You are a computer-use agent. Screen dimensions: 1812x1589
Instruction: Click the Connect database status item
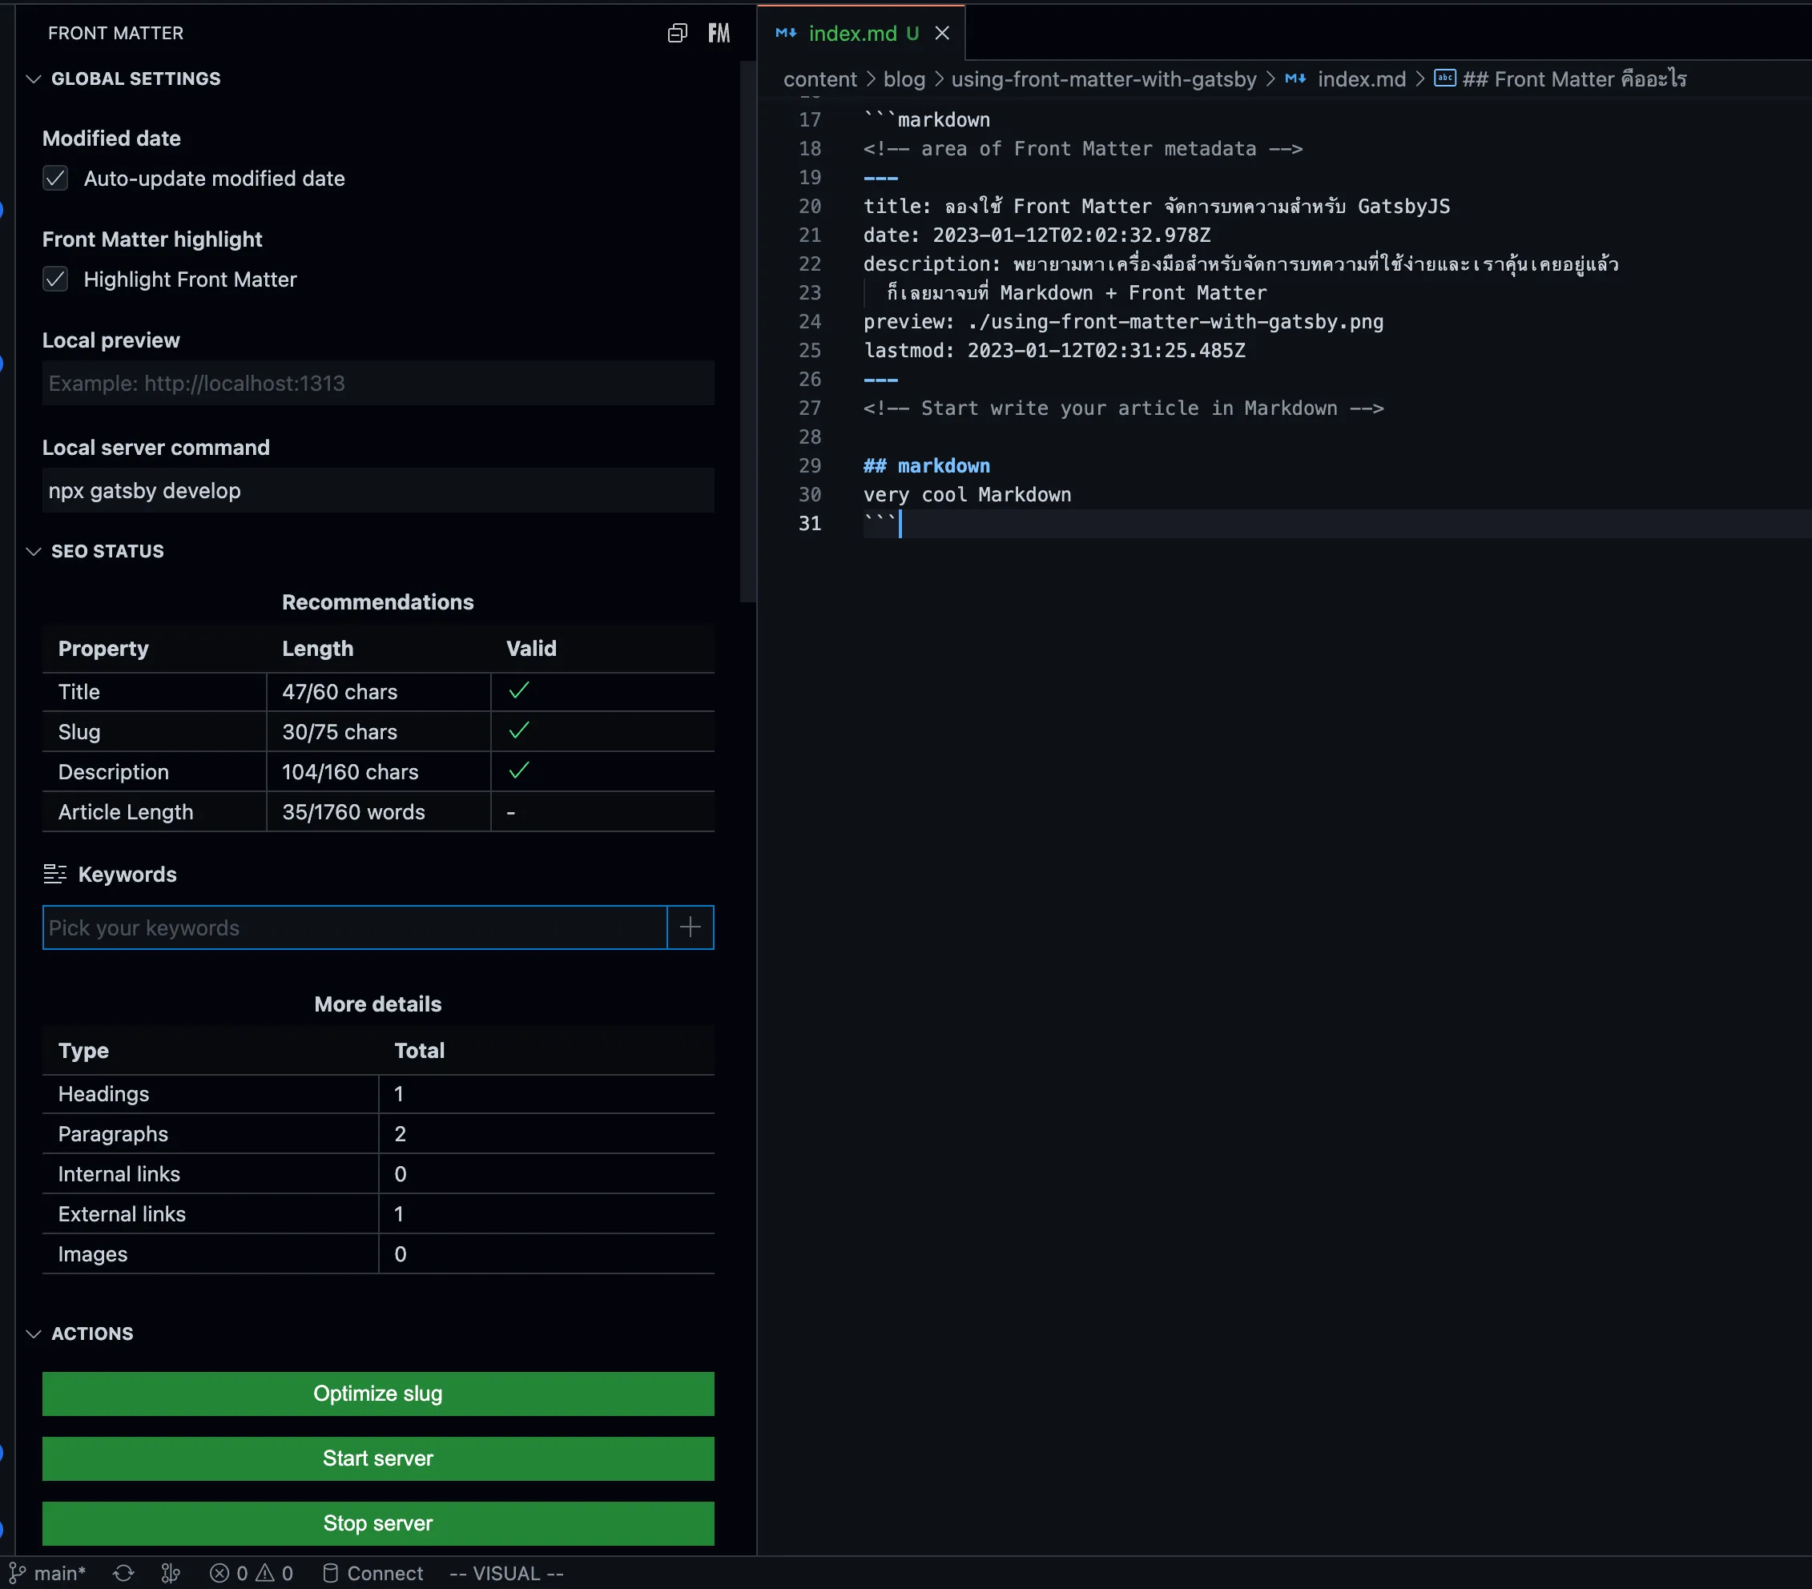(x=372, y=1573)
